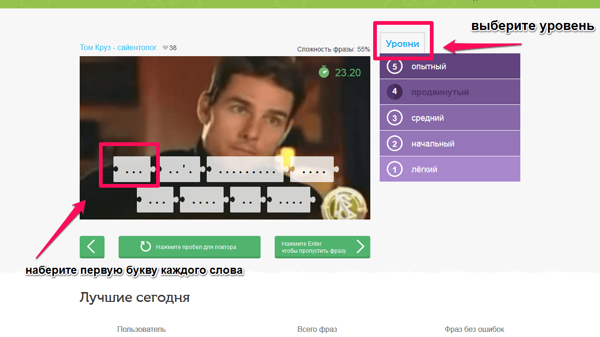The width and height of the screenshot is (600, 337).
Task: Click the Фраз без ошибок column header
Action: point(474,330)
